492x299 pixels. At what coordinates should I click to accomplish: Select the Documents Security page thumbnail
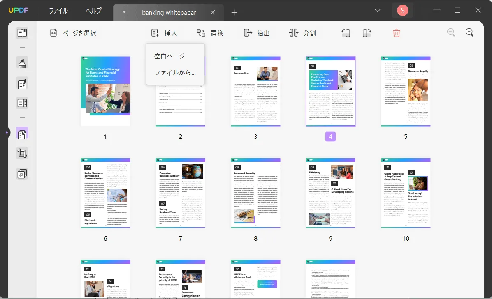[181, 279]
